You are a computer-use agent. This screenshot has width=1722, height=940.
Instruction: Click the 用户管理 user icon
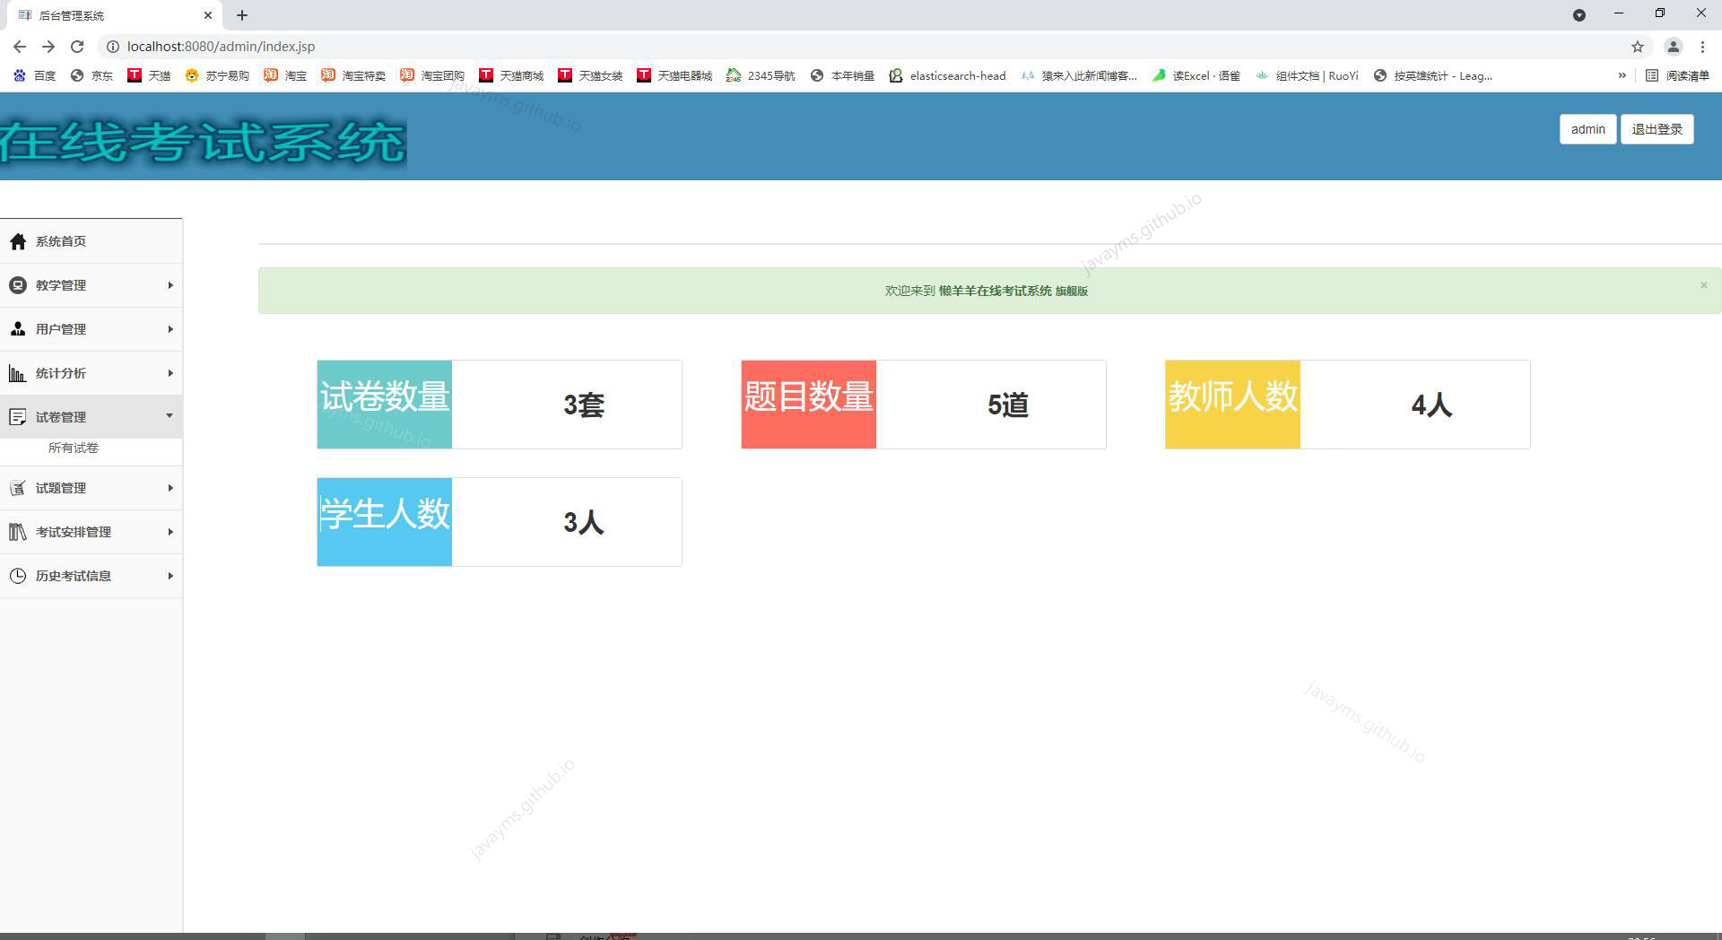coord(18,328)
